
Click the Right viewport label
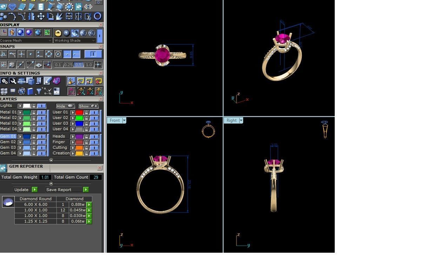[232, 120]
